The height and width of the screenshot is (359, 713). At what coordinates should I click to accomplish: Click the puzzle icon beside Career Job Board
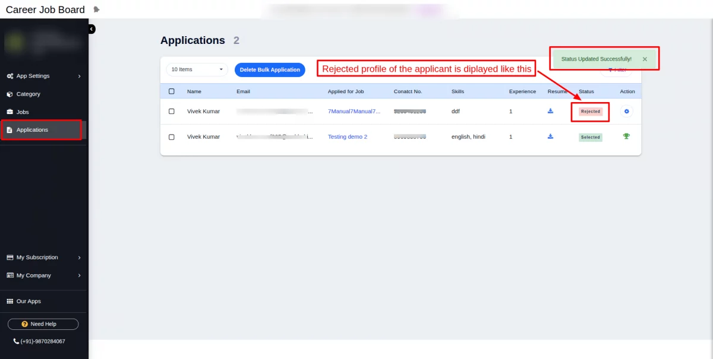click(x=97, y=9)
